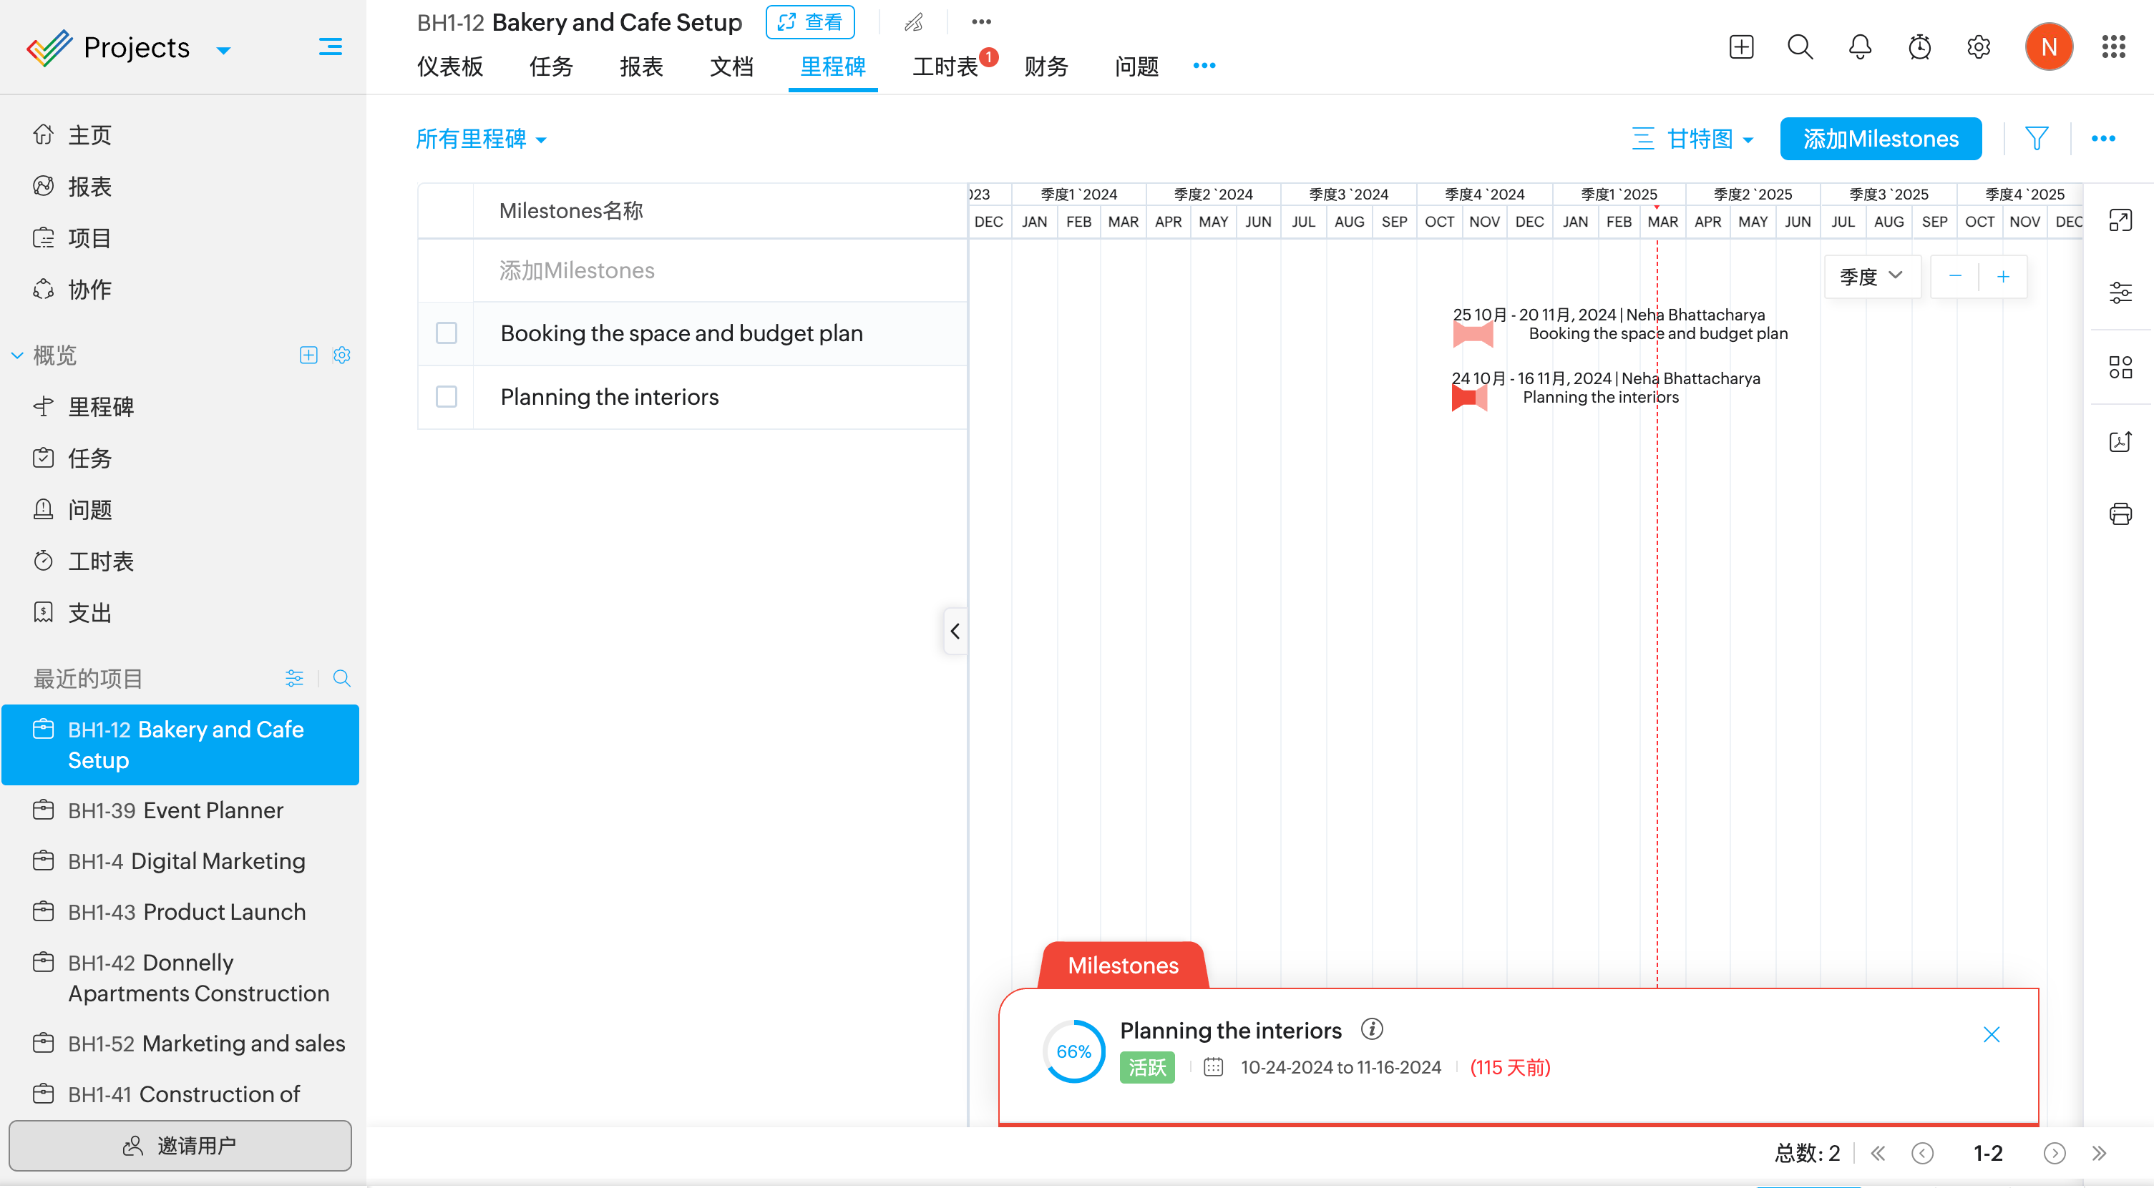This screenshot has height=1188, width=2154.
Task: Open the apps grid icon at top right
Action: pyautogui.click(x=2113, y=46)
